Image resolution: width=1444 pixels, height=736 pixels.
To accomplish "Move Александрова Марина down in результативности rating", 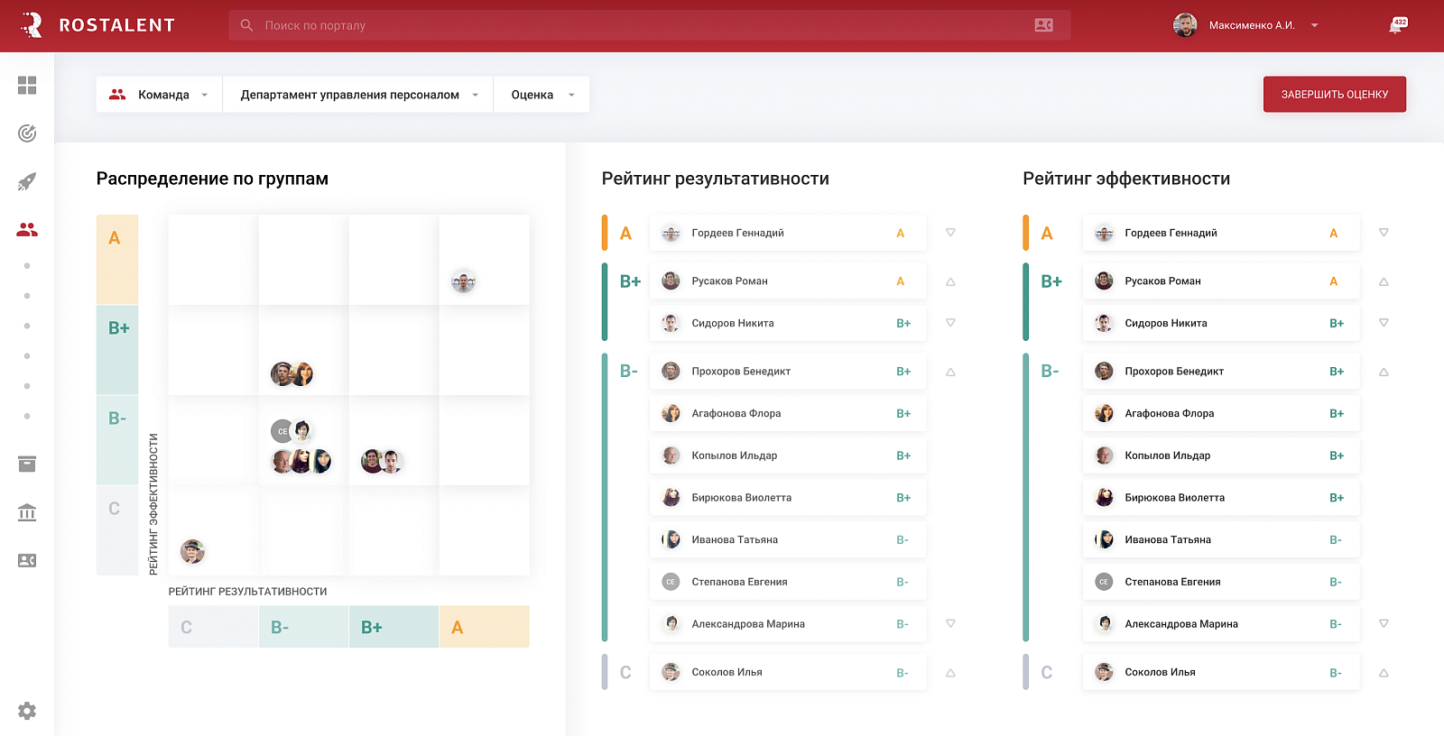I will click(950, 623).
